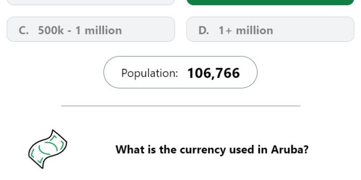Click the green highlighted correct answer bar
This screenshot has width=361, height=180.
[x=270, y=2]
